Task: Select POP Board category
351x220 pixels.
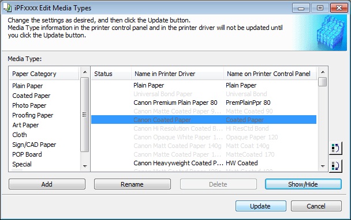Action: point(27,154)
